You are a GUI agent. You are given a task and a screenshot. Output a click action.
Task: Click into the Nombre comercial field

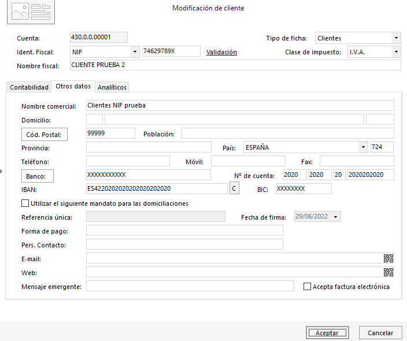coord(239,106)
